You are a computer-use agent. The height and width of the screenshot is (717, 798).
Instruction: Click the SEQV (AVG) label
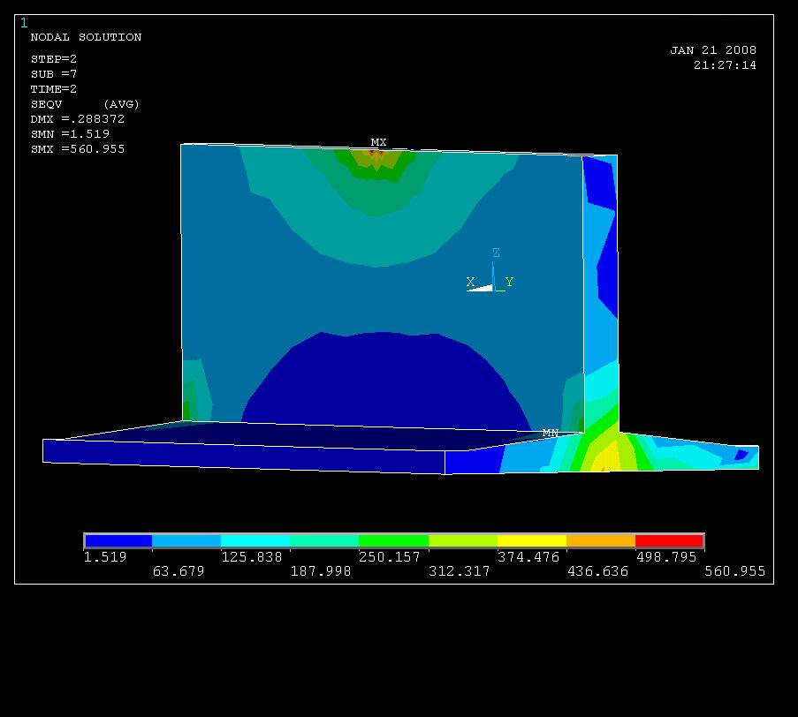click(85, 104)
